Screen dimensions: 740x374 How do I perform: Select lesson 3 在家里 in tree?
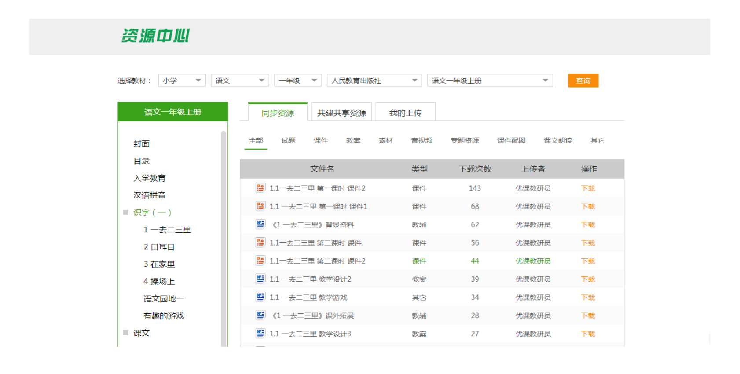pos(159,264)
